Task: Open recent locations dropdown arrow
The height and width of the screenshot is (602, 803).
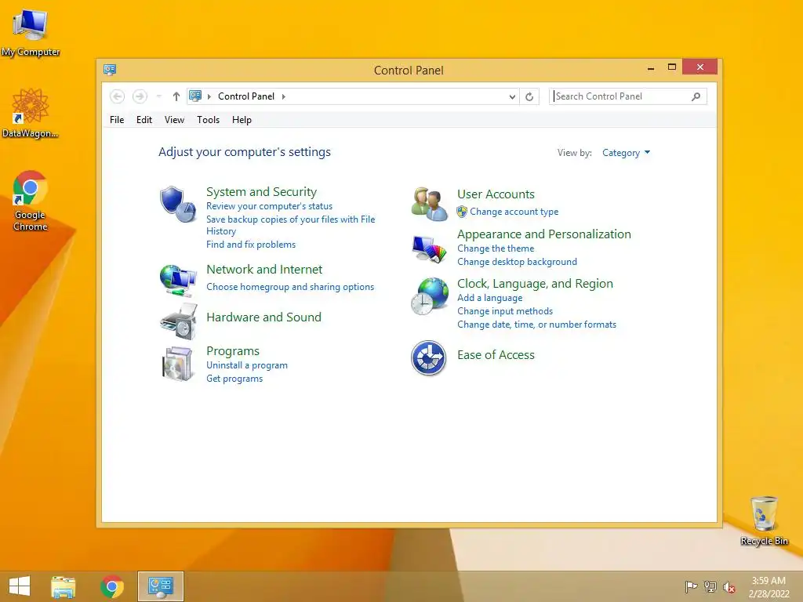Action: (x=158, y=96)
